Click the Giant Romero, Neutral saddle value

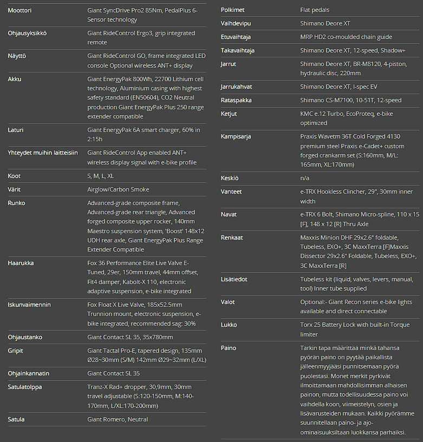click(118, 419)
